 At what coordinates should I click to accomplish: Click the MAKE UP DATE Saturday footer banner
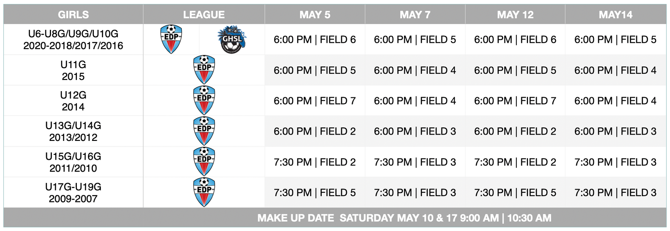335,217
